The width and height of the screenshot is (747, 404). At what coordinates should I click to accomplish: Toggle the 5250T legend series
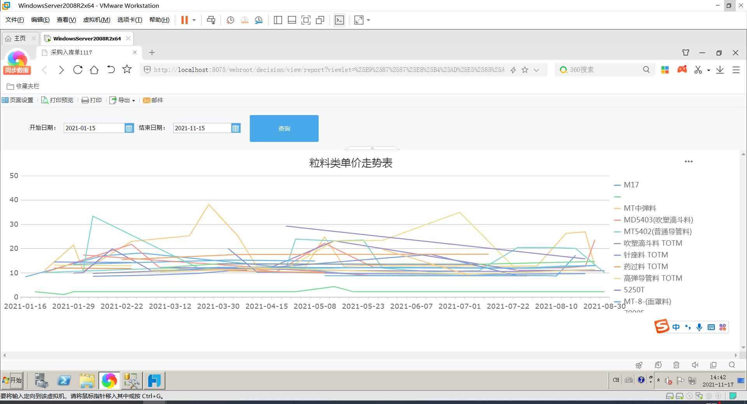(x=629, y=290)
